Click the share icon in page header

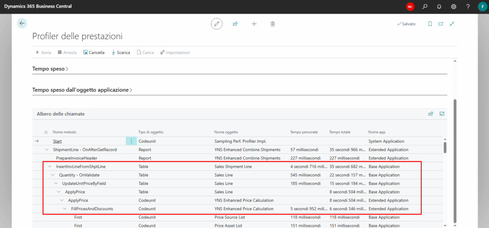point(235,23)
